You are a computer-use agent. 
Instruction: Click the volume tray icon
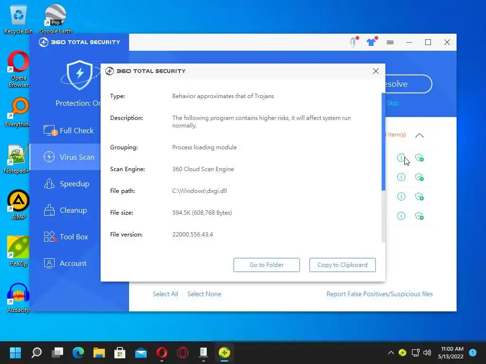pyautogui.click(x=427, y=353)
